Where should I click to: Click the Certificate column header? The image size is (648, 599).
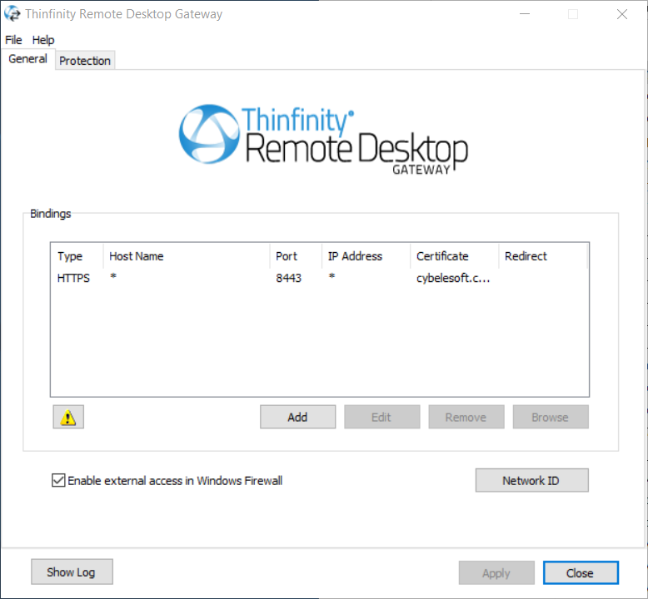455,256
